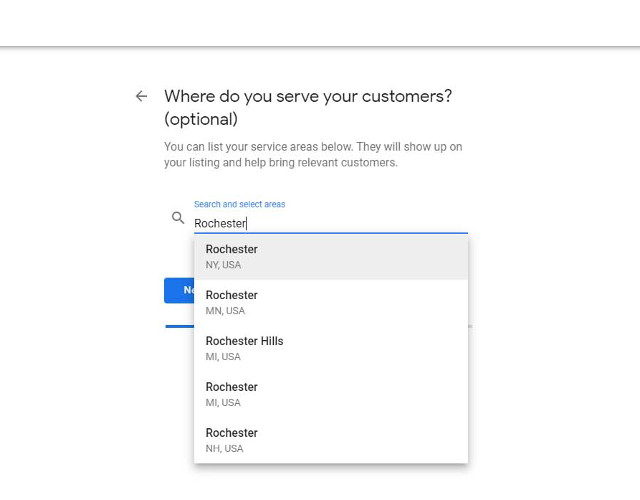Click the "NY, USA" subtitle text
The height and width of the screenshot is (500, 640).
click(224, 265)
